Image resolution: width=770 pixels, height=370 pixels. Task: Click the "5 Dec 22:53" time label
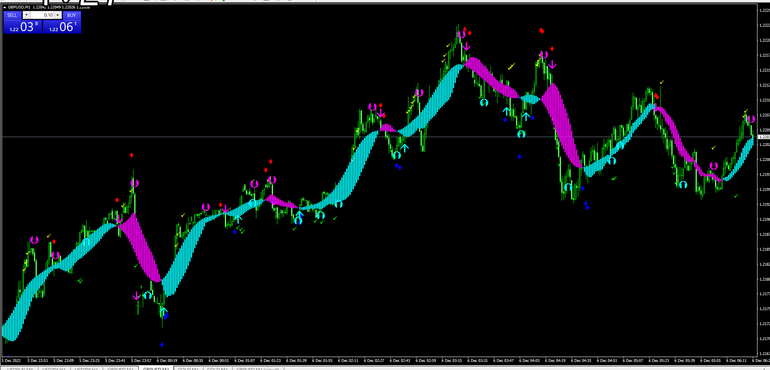pyautogui.click(x=38, y=360)
